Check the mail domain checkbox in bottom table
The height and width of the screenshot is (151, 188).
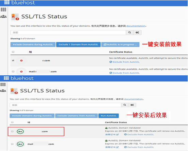[12, 144]
